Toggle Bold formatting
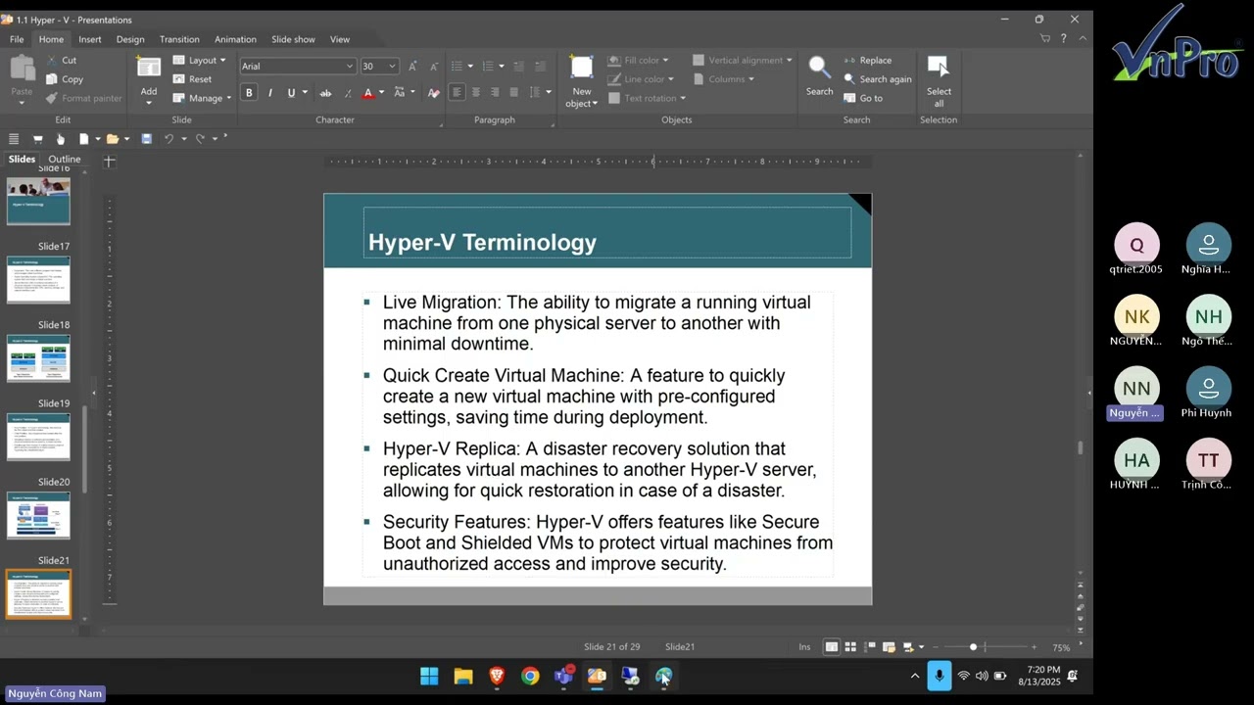The width and height of the screenshot is (1254, 705). click(249, 93)
